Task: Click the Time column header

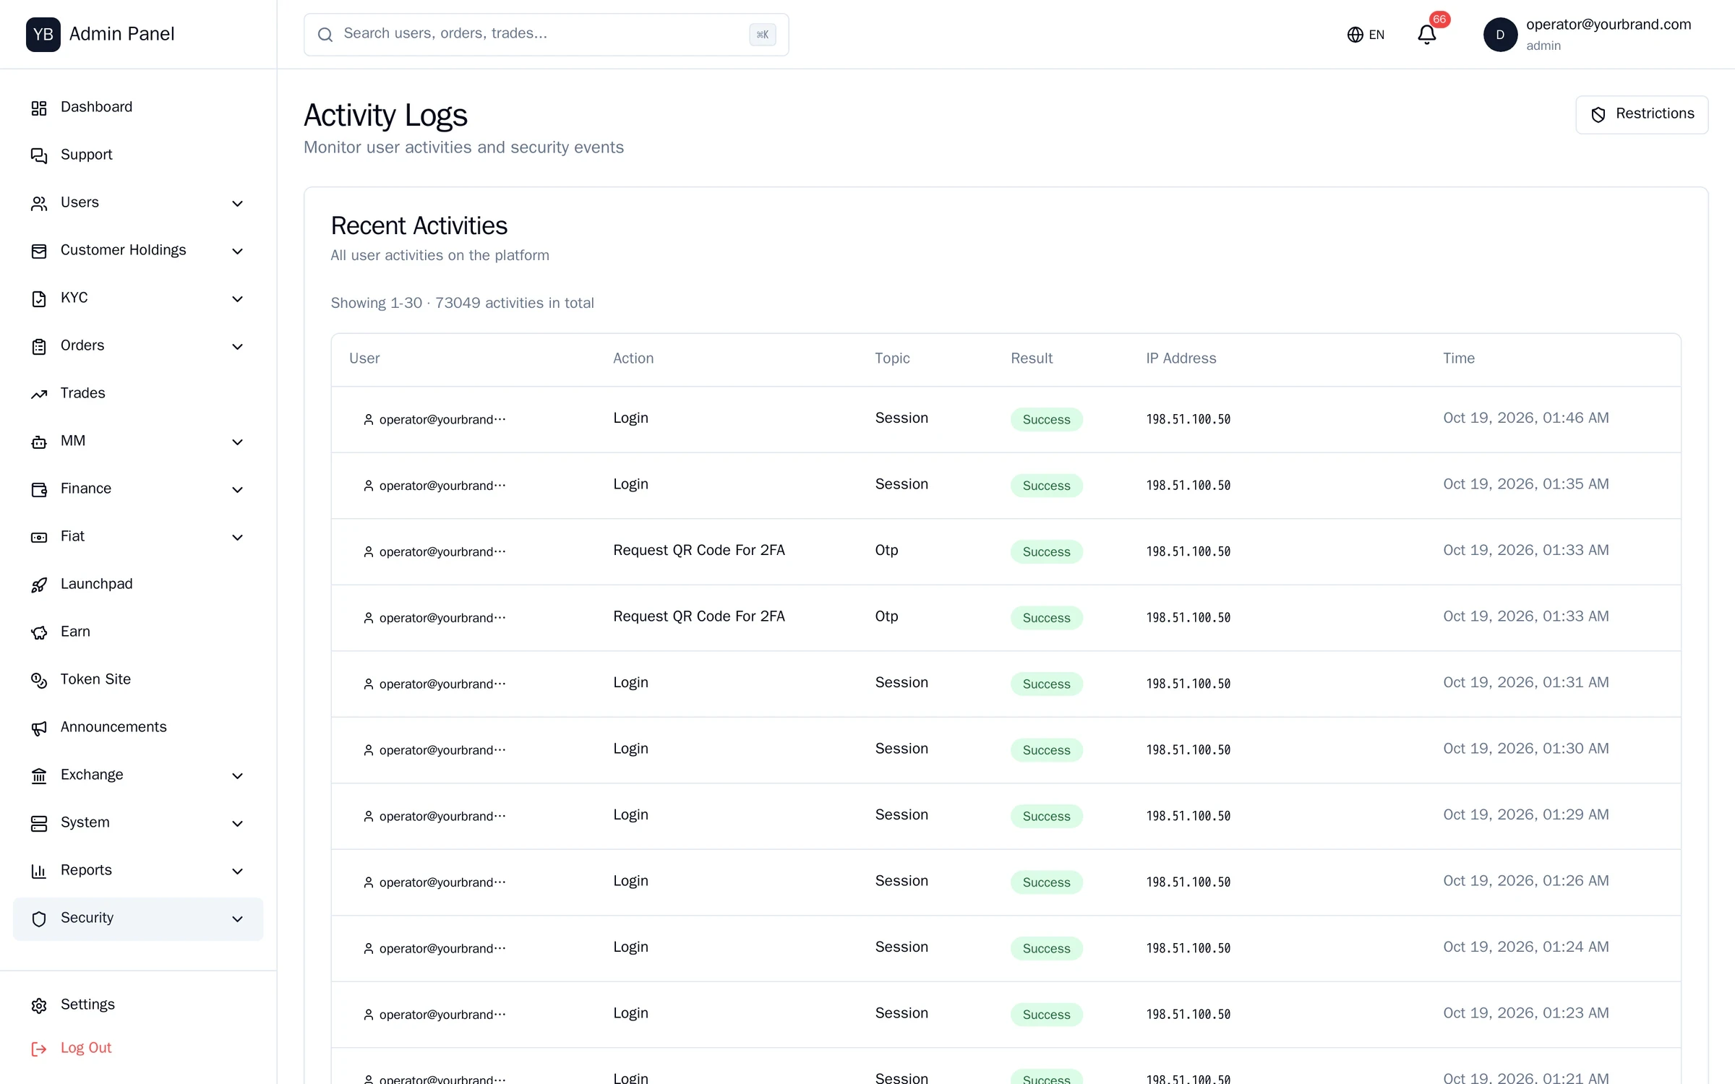Action: pyautogui.click(x=1459, y=358)
